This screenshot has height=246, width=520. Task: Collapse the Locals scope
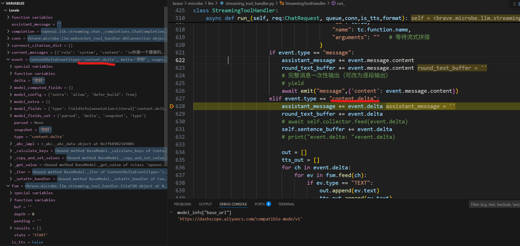point(6,10)
